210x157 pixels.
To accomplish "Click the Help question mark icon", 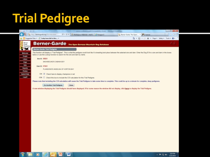I will 173,38.
